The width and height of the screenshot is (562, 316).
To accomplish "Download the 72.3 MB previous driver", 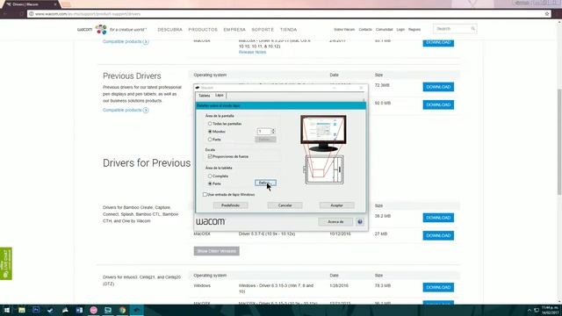I will coord(438,87).
